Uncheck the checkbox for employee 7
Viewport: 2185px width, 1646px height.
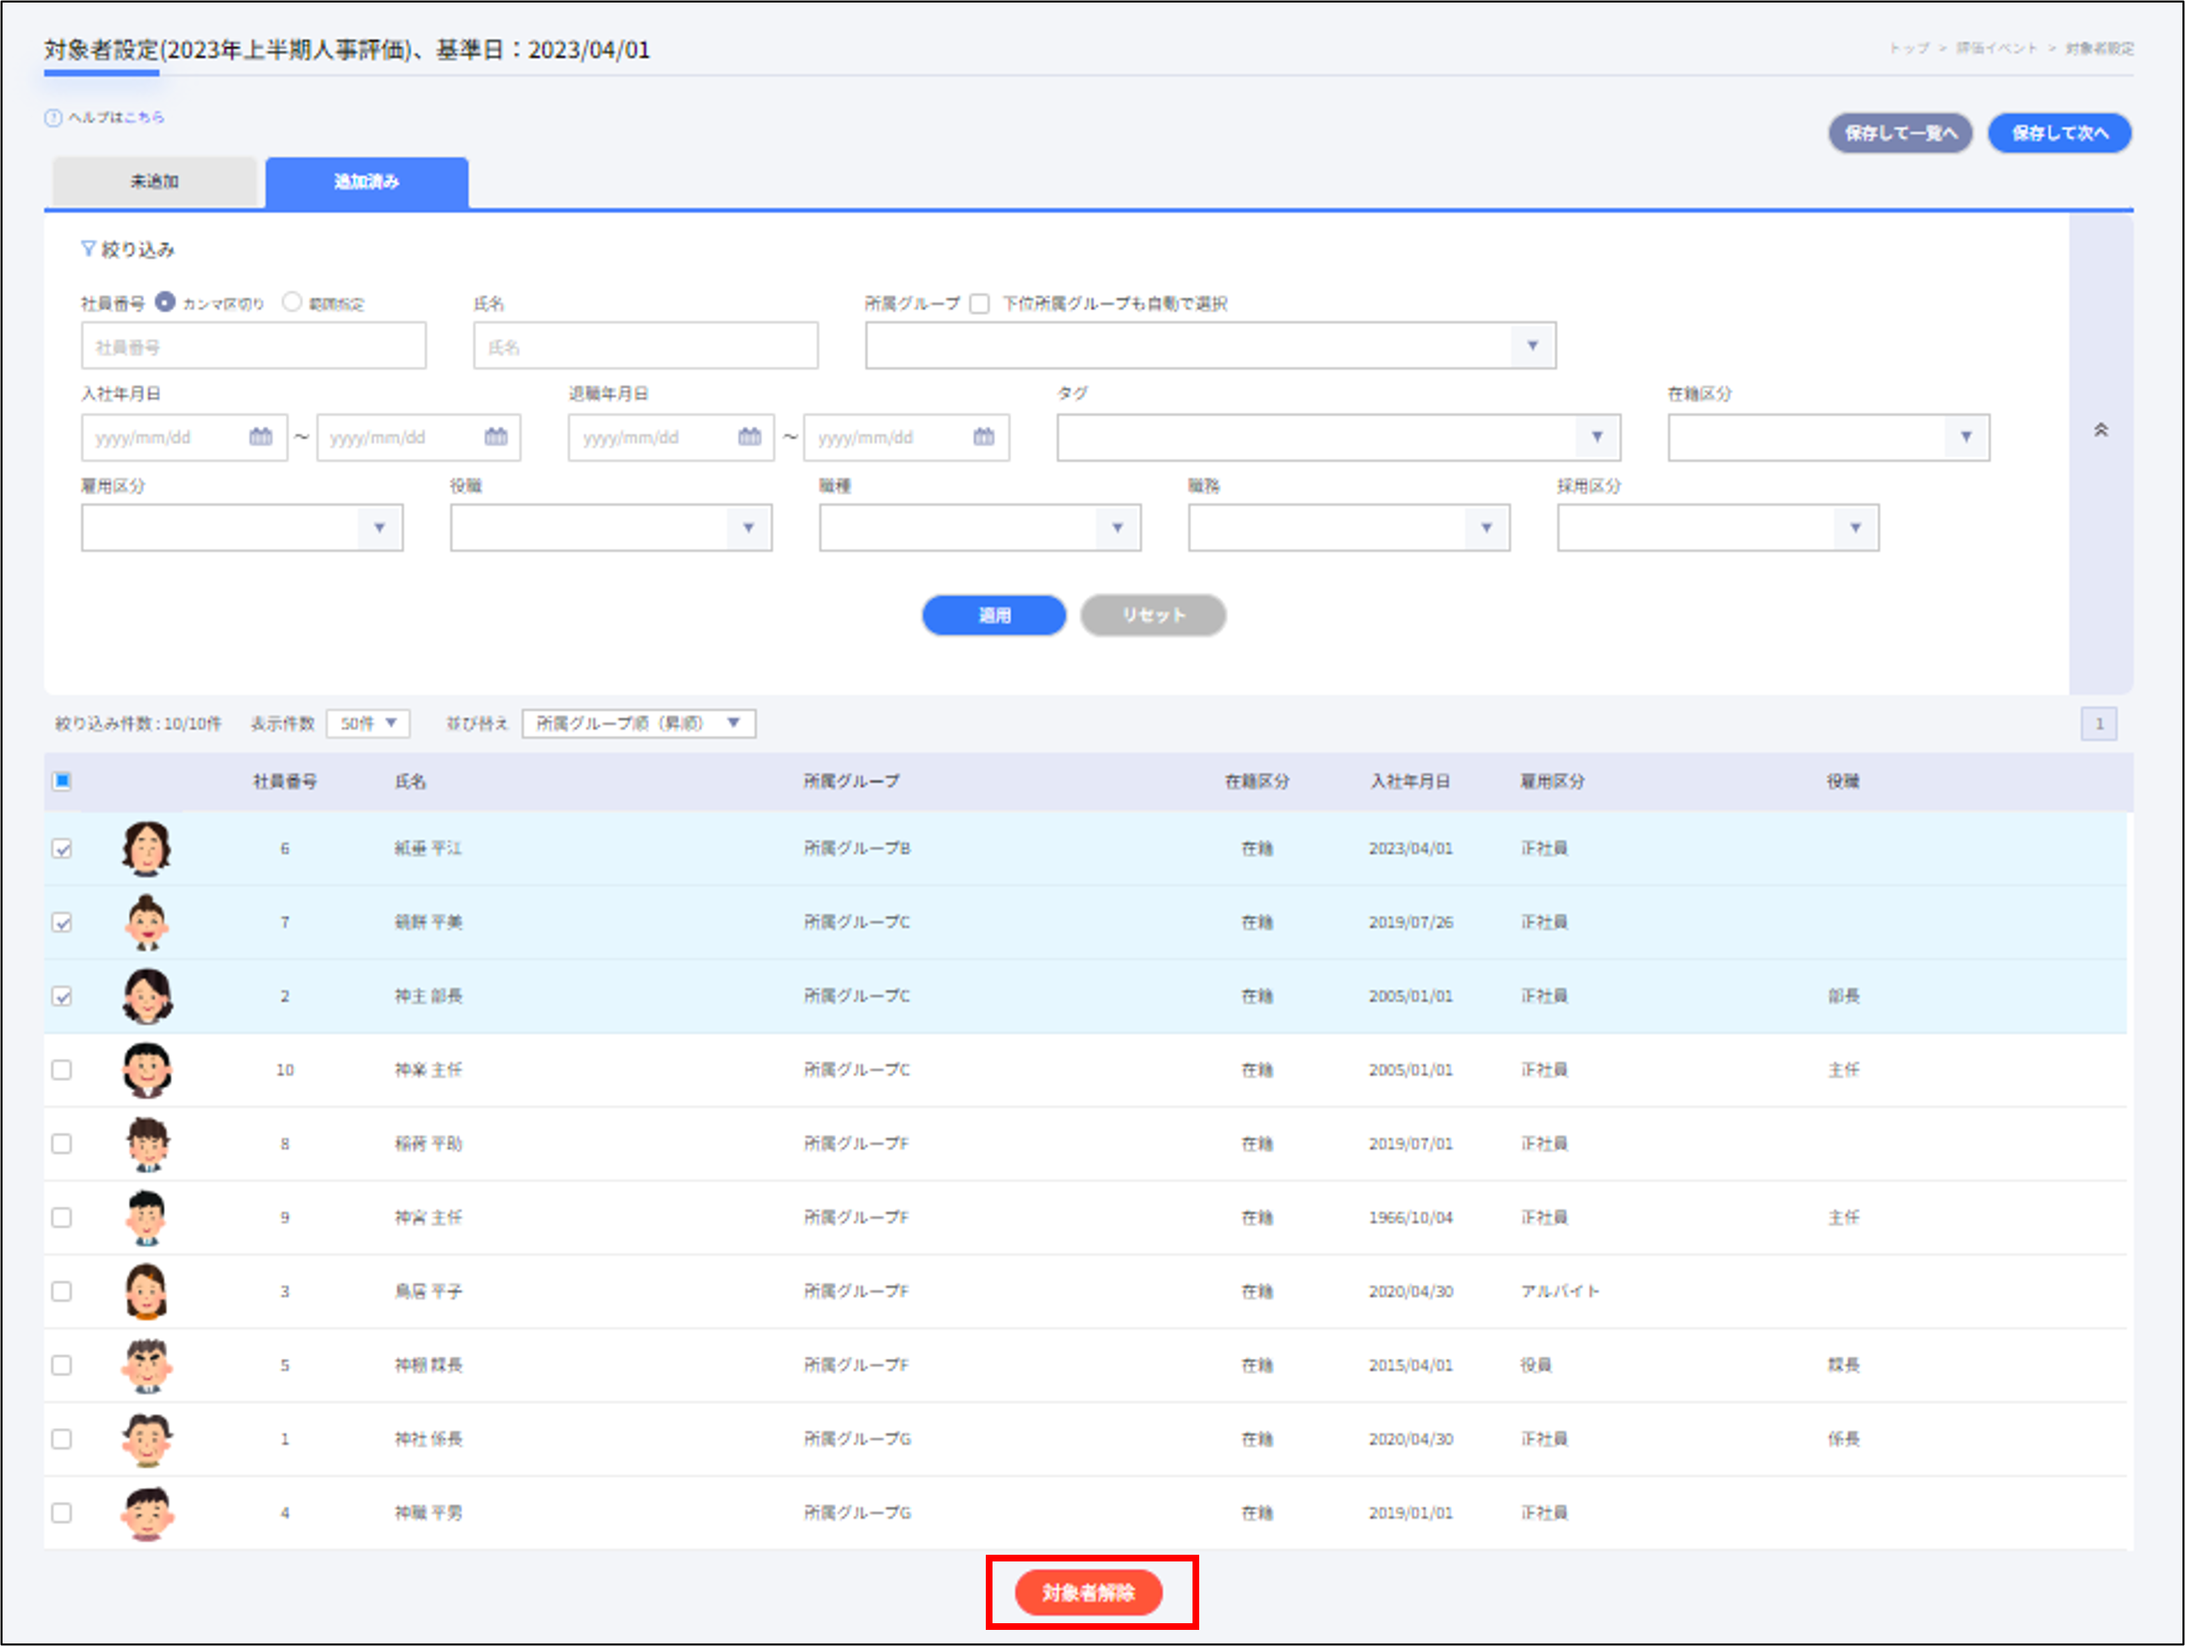click(62, 922)
